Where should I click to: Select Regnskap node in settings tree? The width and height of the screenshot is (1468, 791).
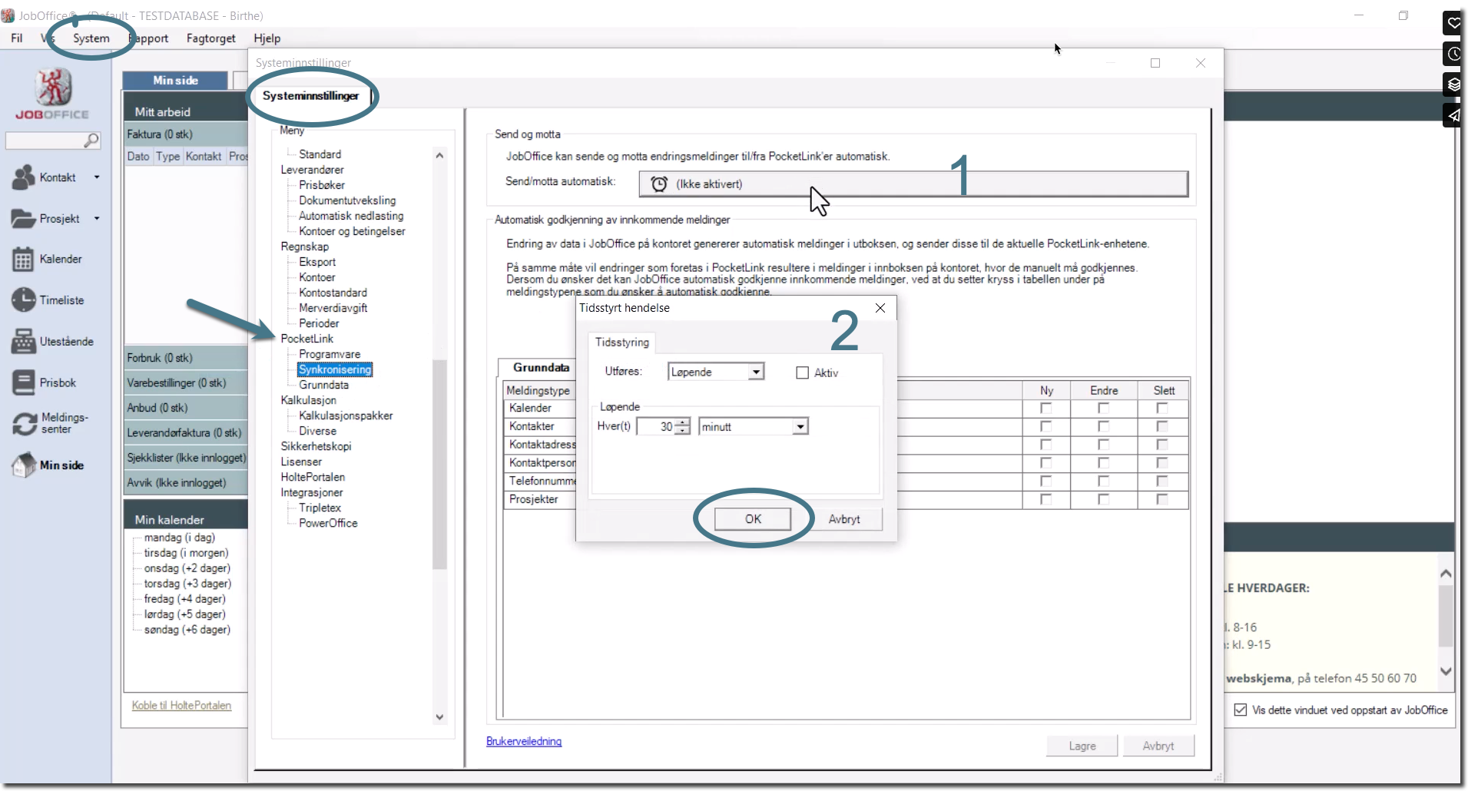pyautogui.click(x=304, y=247)
